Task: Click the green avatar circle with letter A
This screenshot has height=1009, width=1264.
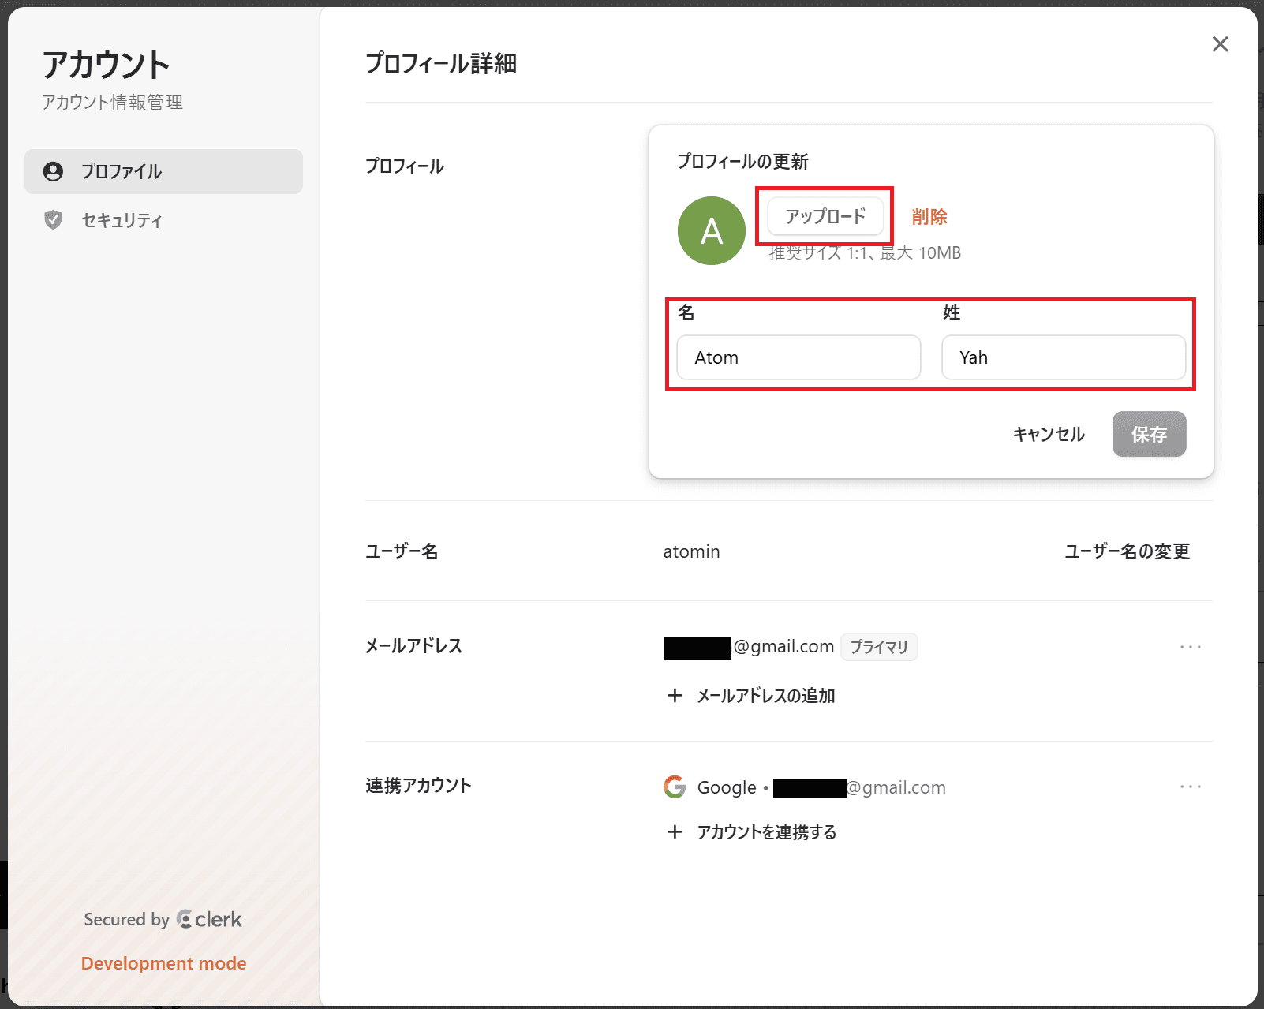Action: click(x=710, y=230)
